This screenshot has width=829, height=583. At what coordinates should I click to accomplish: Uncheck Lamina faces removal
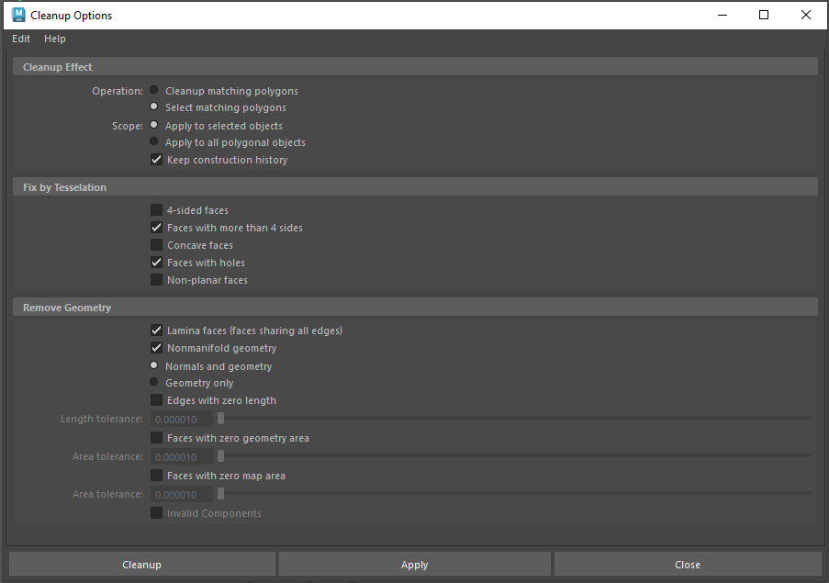coord(156,331)
